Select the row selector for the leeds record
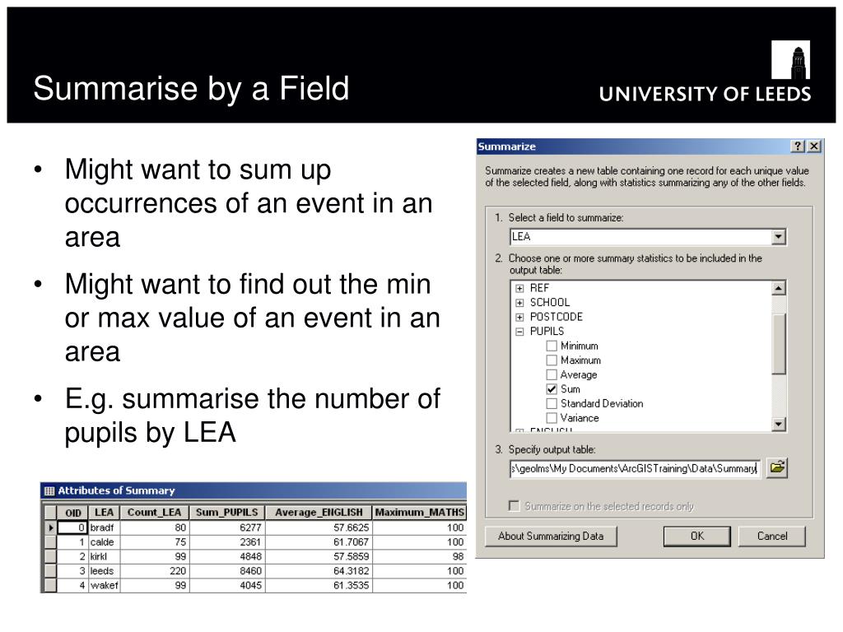This screenshot has width=843, height=632. [x=50, y=571]
